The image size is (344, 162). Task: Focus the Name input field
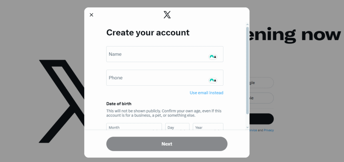(x=158, y=54)
